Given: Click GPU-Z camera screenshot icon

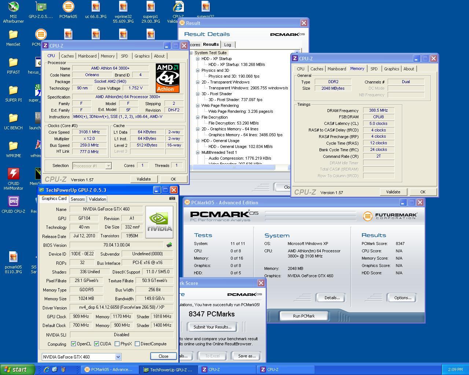Looking at the screenshot, I should (x=172, y=198).
